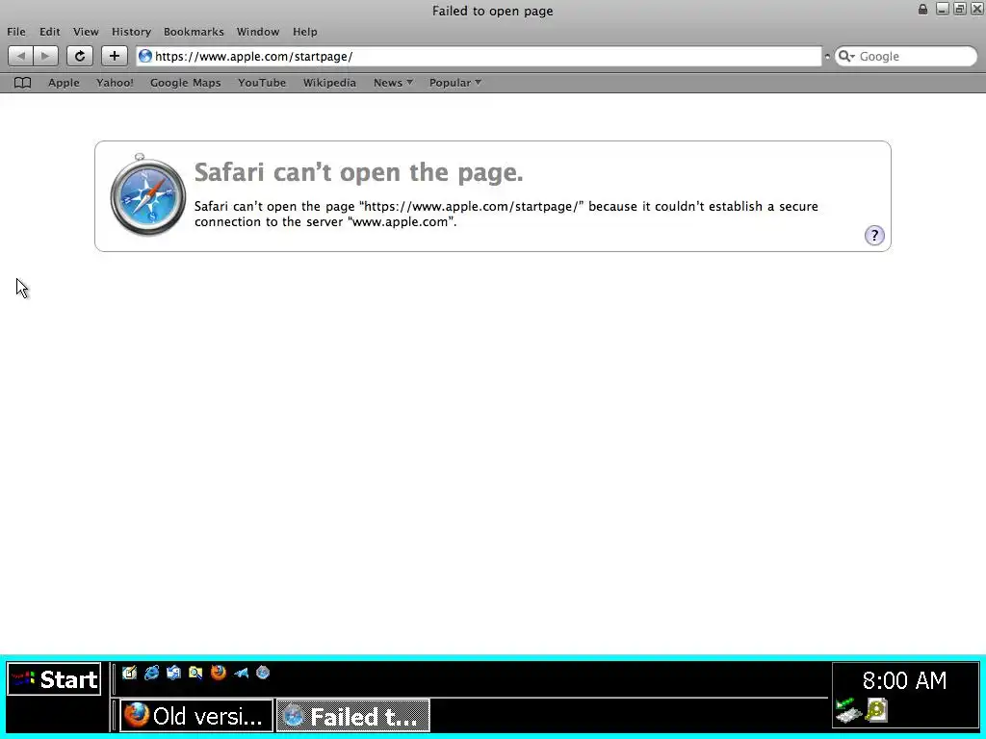This screenshot has height=739, width=986.
Task: Open the YouTube bookmark
Action: [x=262, y=83]
